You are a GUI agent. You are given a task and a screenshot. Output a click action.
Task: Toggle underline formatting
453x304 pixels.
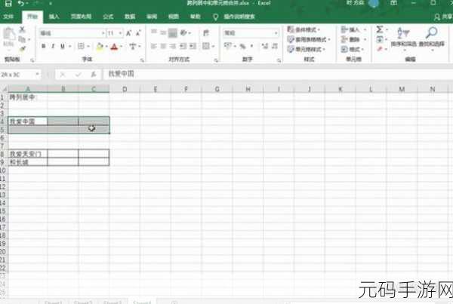point(63,46)
